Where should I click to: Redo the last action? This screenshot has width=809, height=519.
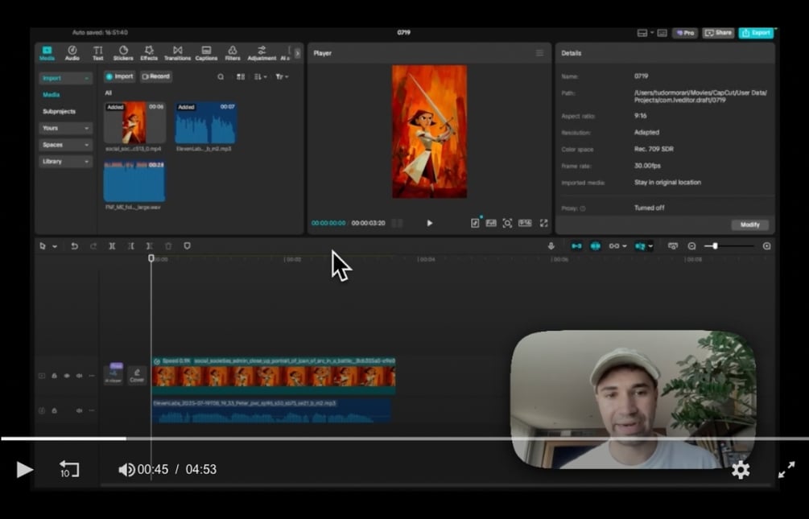93,246
